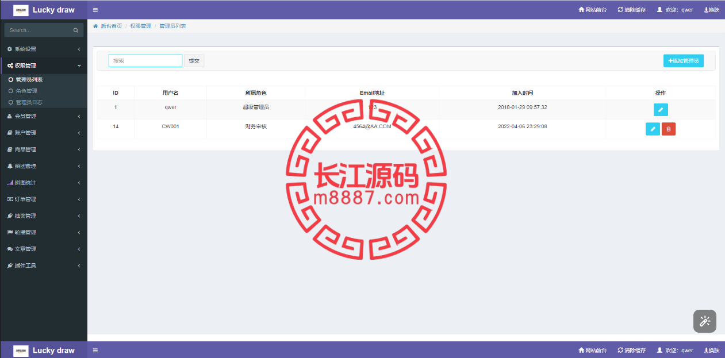The image size is (725, 358).
Task: Click date cell 2018-01-29 09:57:32
Action: pyautogui.click(x=523, y=107)
